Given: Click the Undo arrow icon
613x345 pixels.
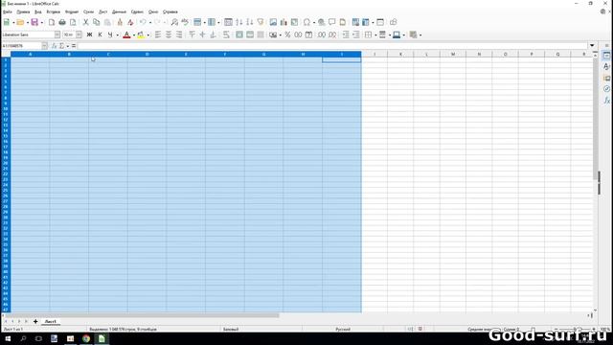Looking at the screenshot, I should [143, 22].
